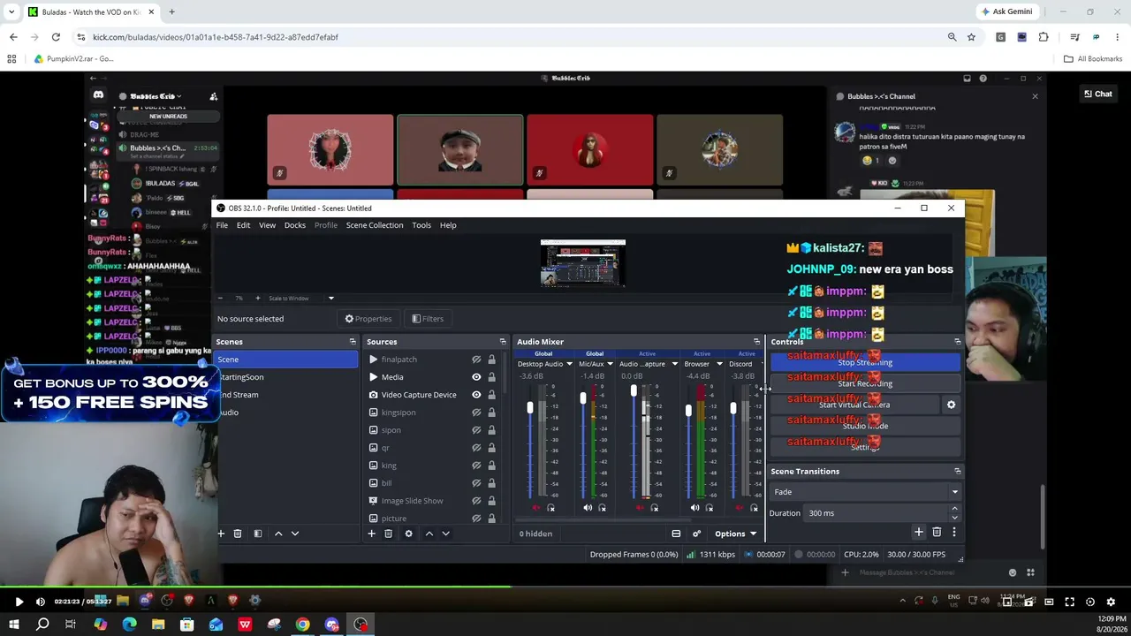This screenshot has width=1131, height=636.
Task: Hide the Video Capture Device source
Action: [476, 395]
